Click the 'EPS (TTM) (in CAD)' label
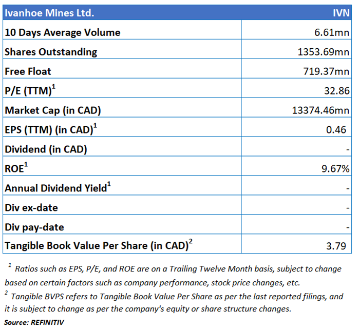This screenshot has width=359, height=330. click(51, 129)
